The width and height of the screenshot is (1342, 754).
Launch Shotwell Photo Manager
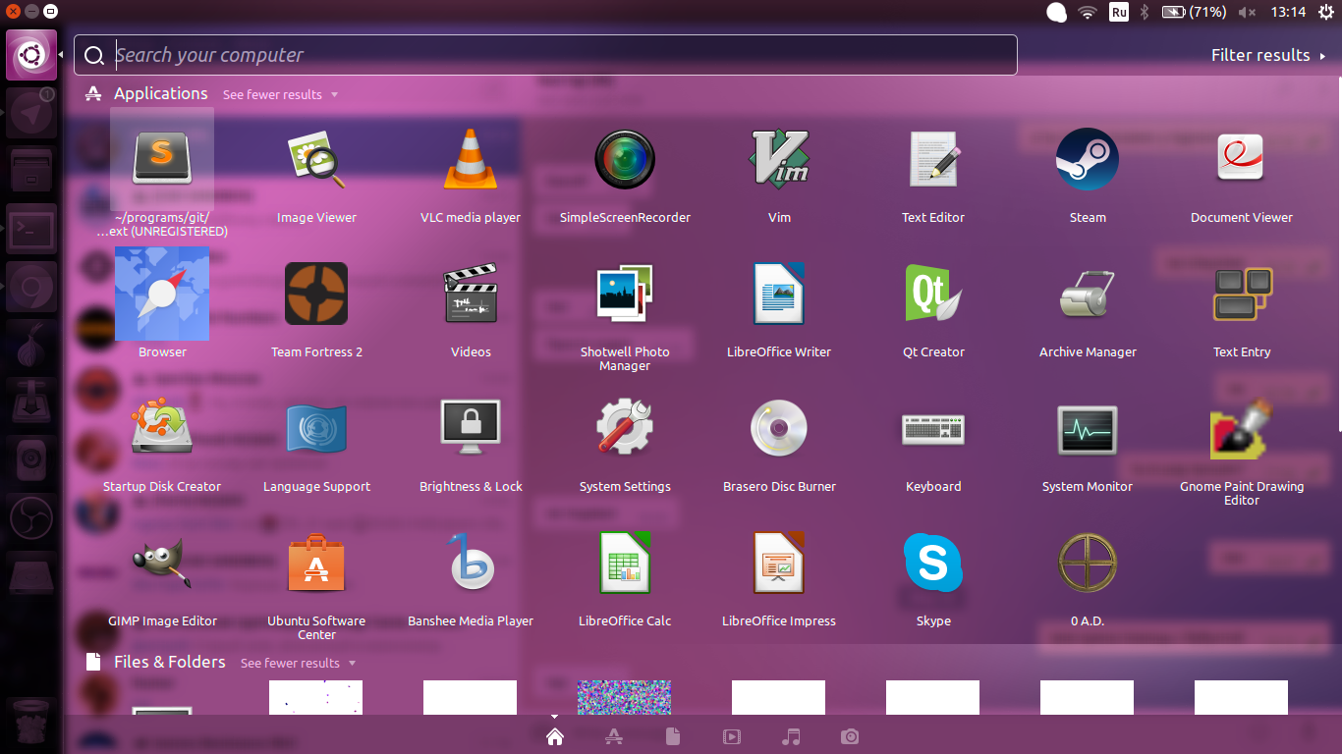625,293
